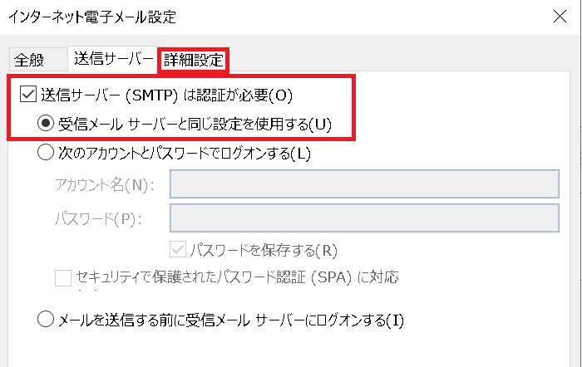The width and height of the screenshot is (582, 367).
Task: Click the パスワード(P) field label
Action: [x=98, y=218]
